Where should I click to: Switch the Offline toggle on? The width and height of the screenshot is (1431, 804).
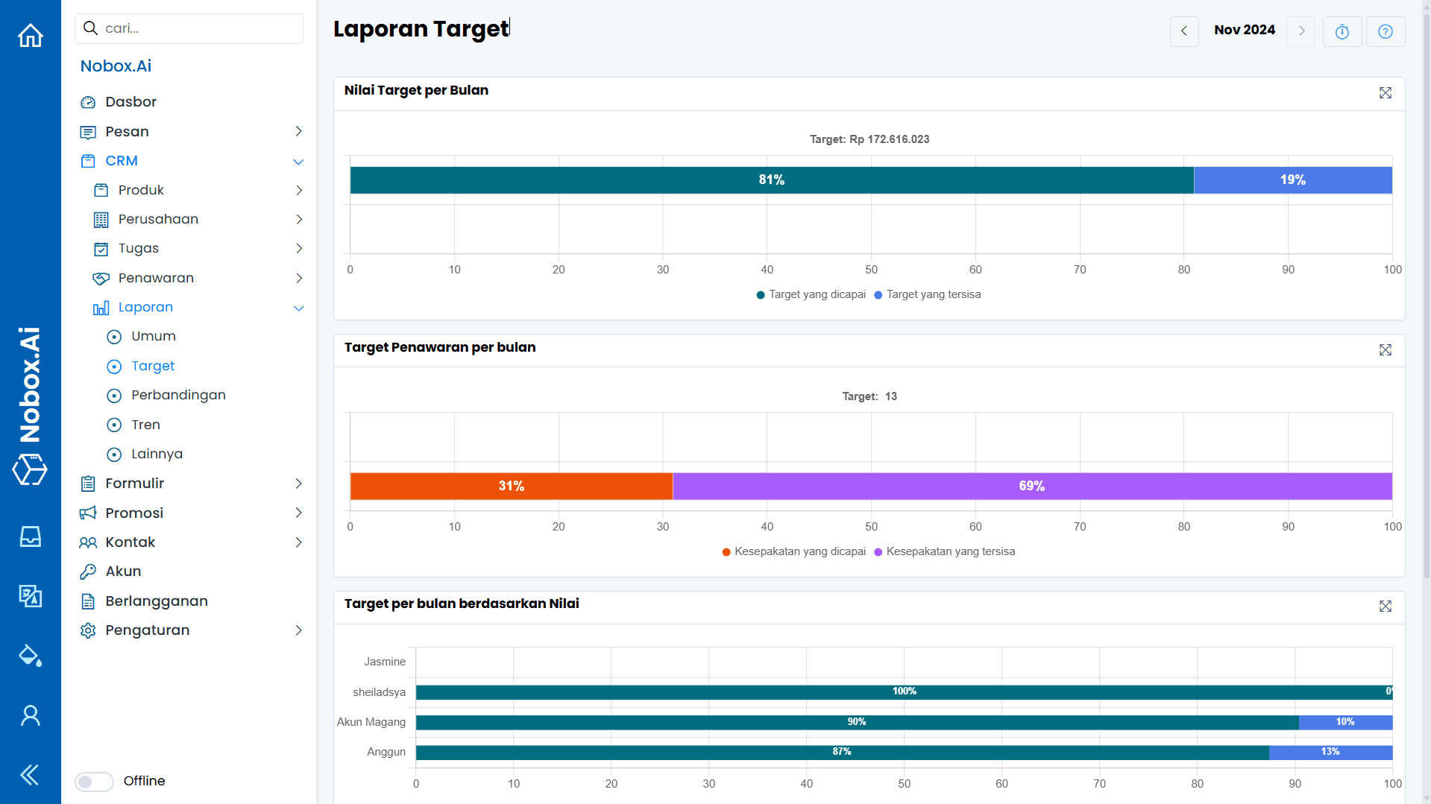93,782
